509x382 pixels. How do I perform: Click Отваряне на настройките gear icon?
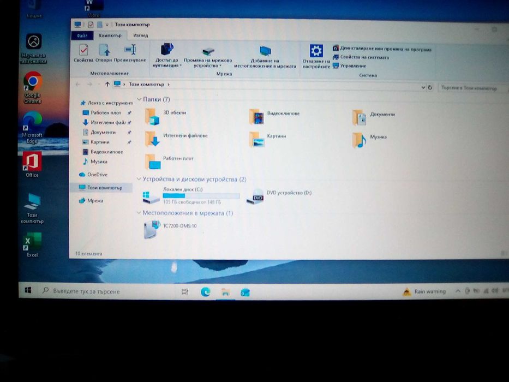pos(316,56)
